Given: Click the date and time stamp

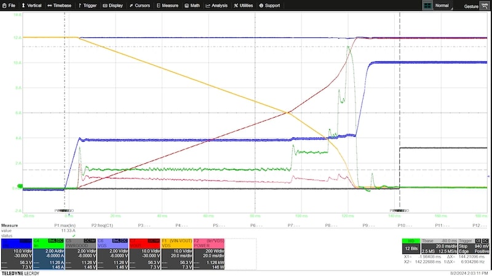Looking at the screenshot, I should point(469,274).
